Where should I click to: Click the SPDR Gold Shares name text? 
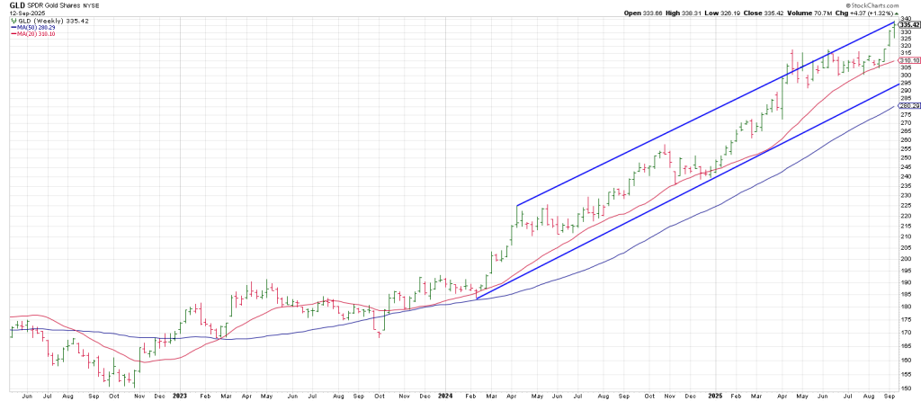(x=52, y=5)
